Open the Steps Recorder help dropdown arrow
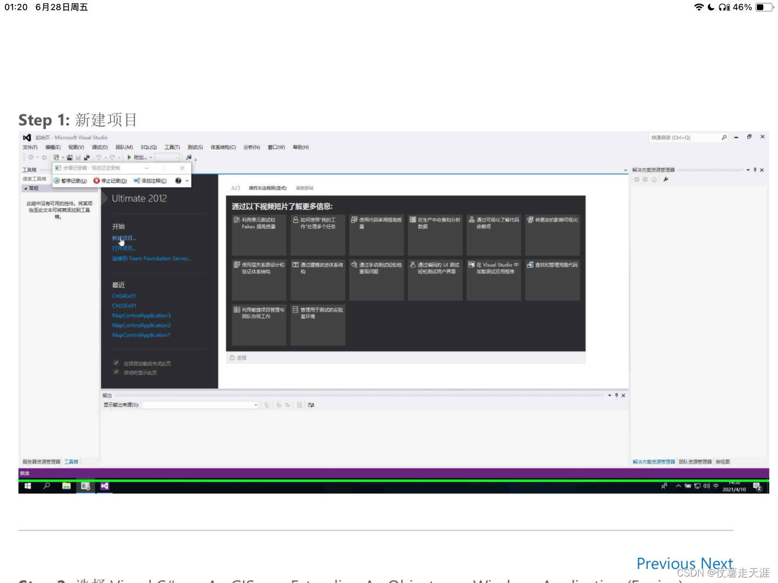Screen dimensions: 778x583 pos(187,181)
